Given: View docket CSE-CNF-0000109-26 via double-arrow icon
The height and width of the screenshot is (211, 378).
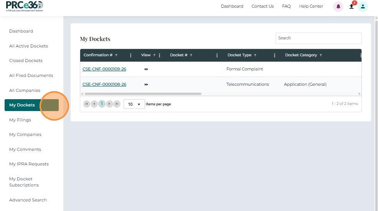Looking at the screenshot, I should coord(146,69).
